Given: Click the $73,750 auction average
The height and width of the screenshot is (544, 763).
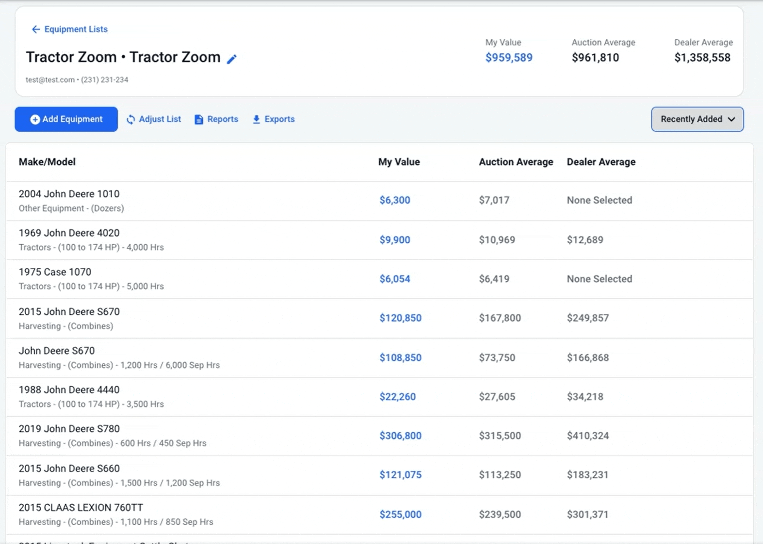Looking at the screenshot, I should (497, 357).
